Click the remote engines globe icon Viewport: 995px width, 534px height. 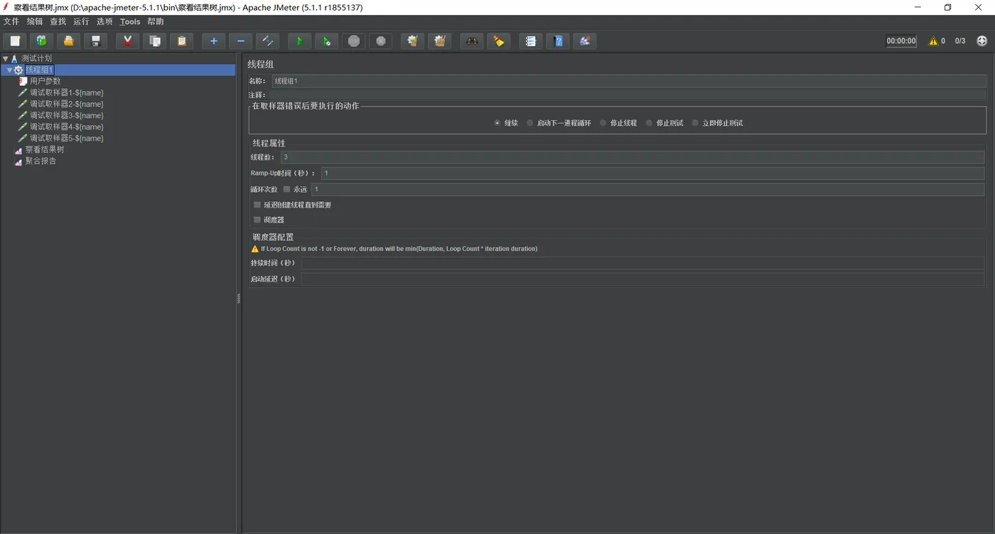click(x=982, y=41)
